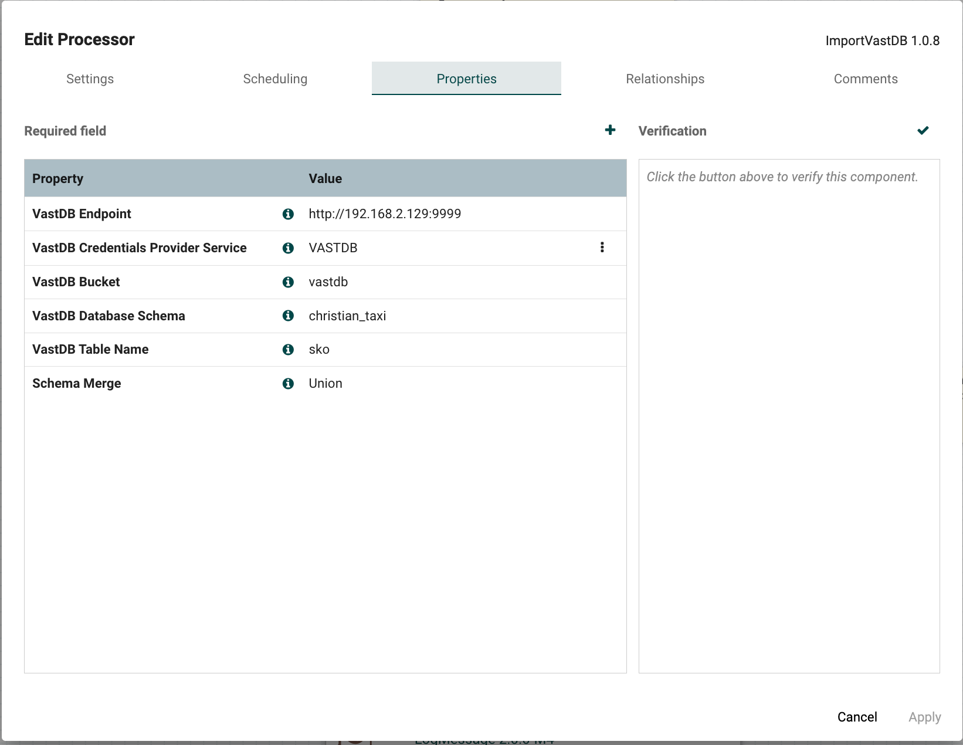Show info for VastDB Credentials Provider Service

click(x=288, y=248)
